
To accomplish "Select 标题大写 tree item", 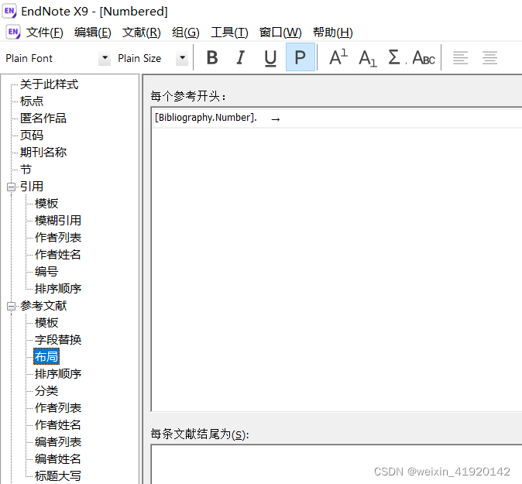I will pyautogui.click(x=58, y=476).
